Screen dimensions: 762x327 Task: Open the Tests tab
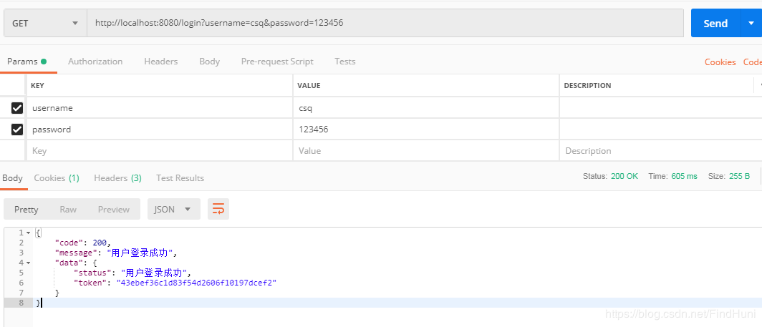point(345,62)
